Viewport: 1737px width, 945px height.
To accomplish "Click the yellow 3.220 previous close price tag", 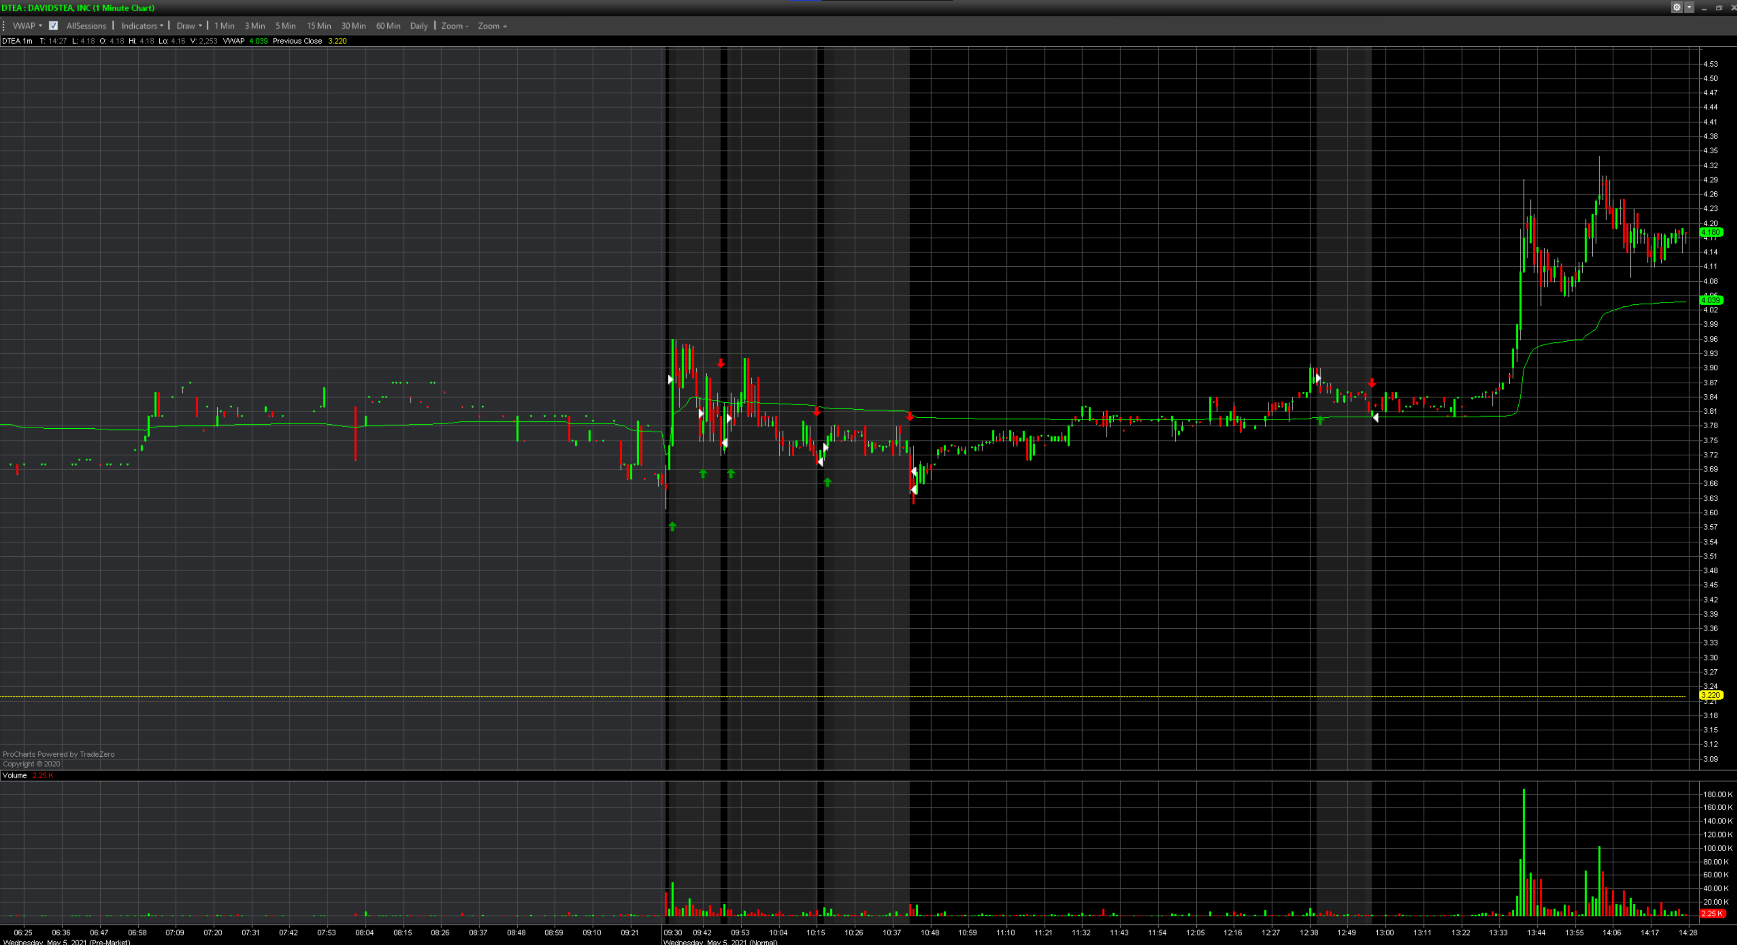I will 1712,695.
